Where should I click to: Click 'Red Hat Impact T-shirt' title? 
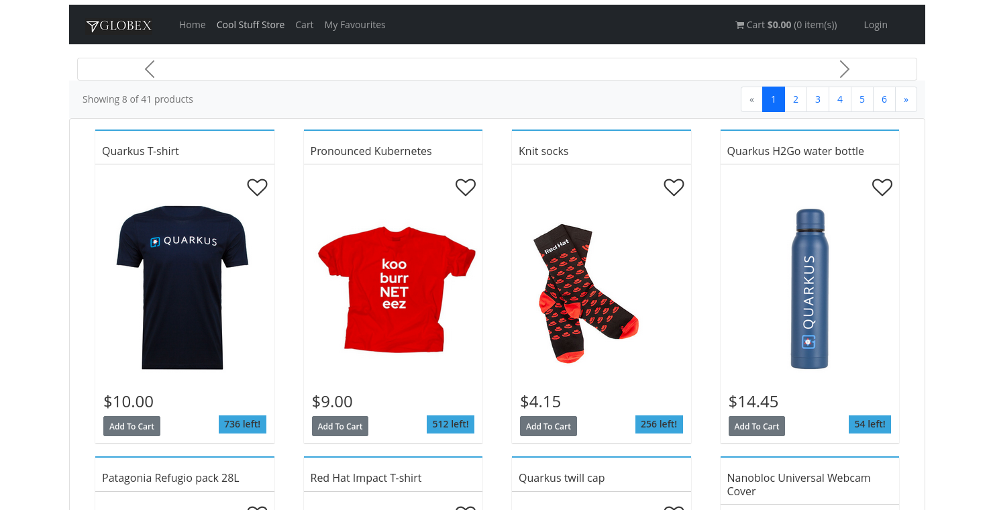[x=366, y=478]
